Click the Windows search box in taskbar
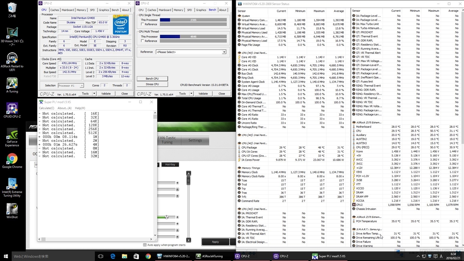 click(x=53, y=256)
